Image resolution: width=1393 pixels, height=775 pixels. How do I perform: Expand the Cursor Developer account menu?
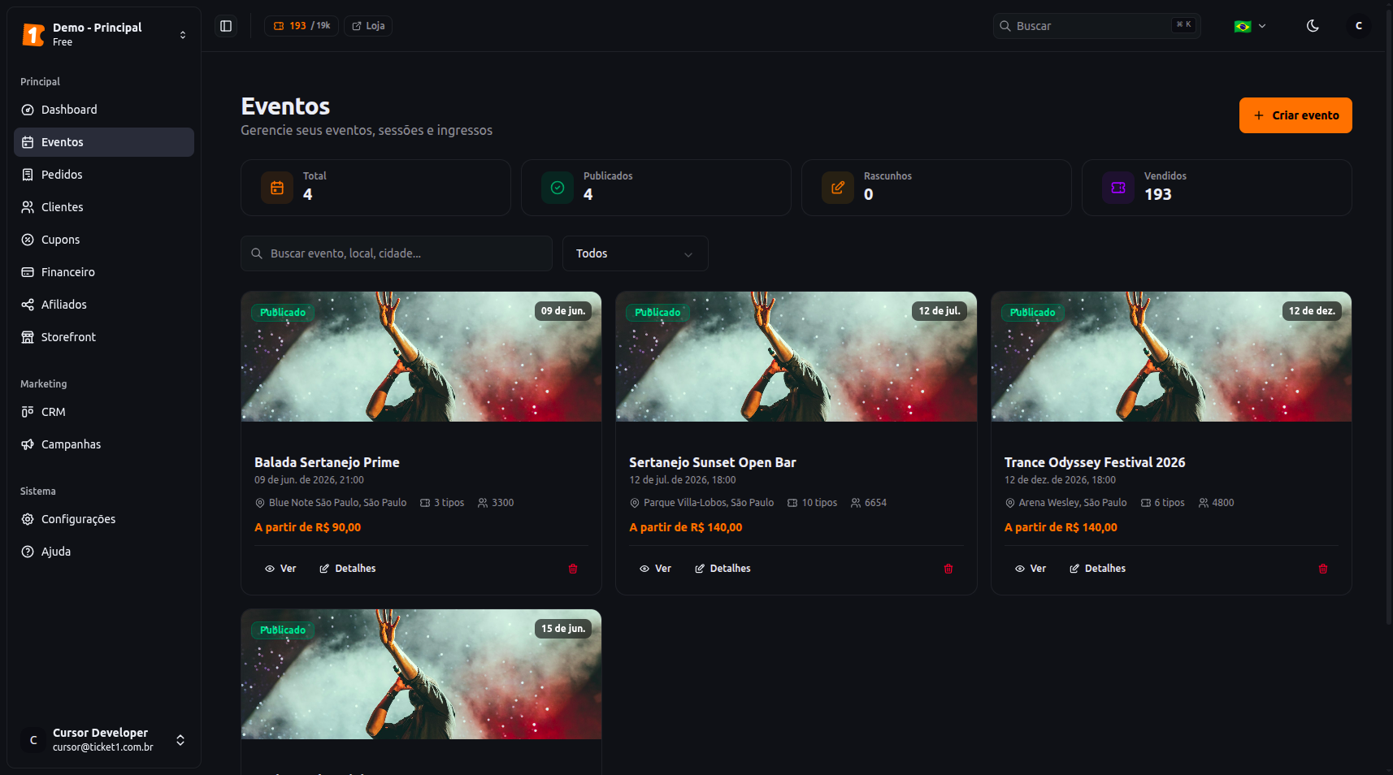pyautogui.click(x=104, y=739)
